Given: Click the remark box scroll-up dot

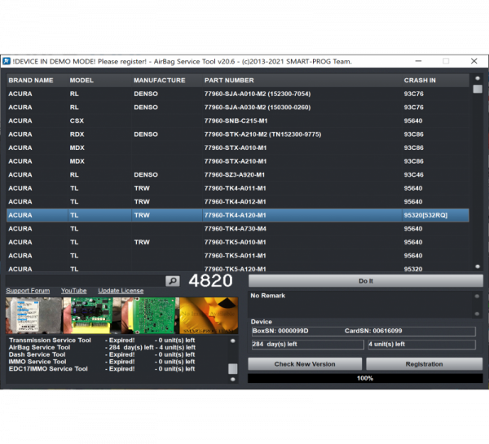Looking at the screenshot, I should pyautogui.click(x=477, y=297).
